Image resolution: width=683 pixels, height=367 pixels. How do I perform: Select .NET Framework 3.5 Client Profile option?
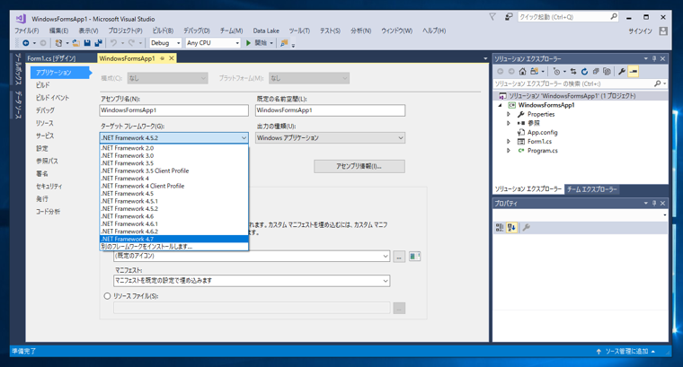(173, 170)
